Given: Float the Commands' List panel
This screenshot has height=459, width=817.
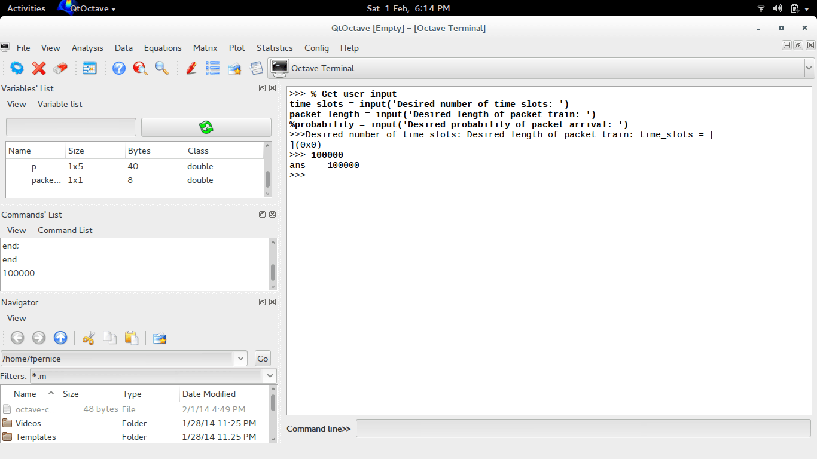Looking at the screenshot, I should (262, 214).
